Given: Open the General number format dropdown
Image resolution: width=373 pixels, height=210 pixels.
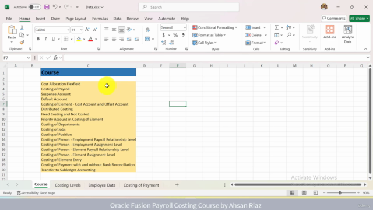Looking at the screenshot, I should (185, 27).
